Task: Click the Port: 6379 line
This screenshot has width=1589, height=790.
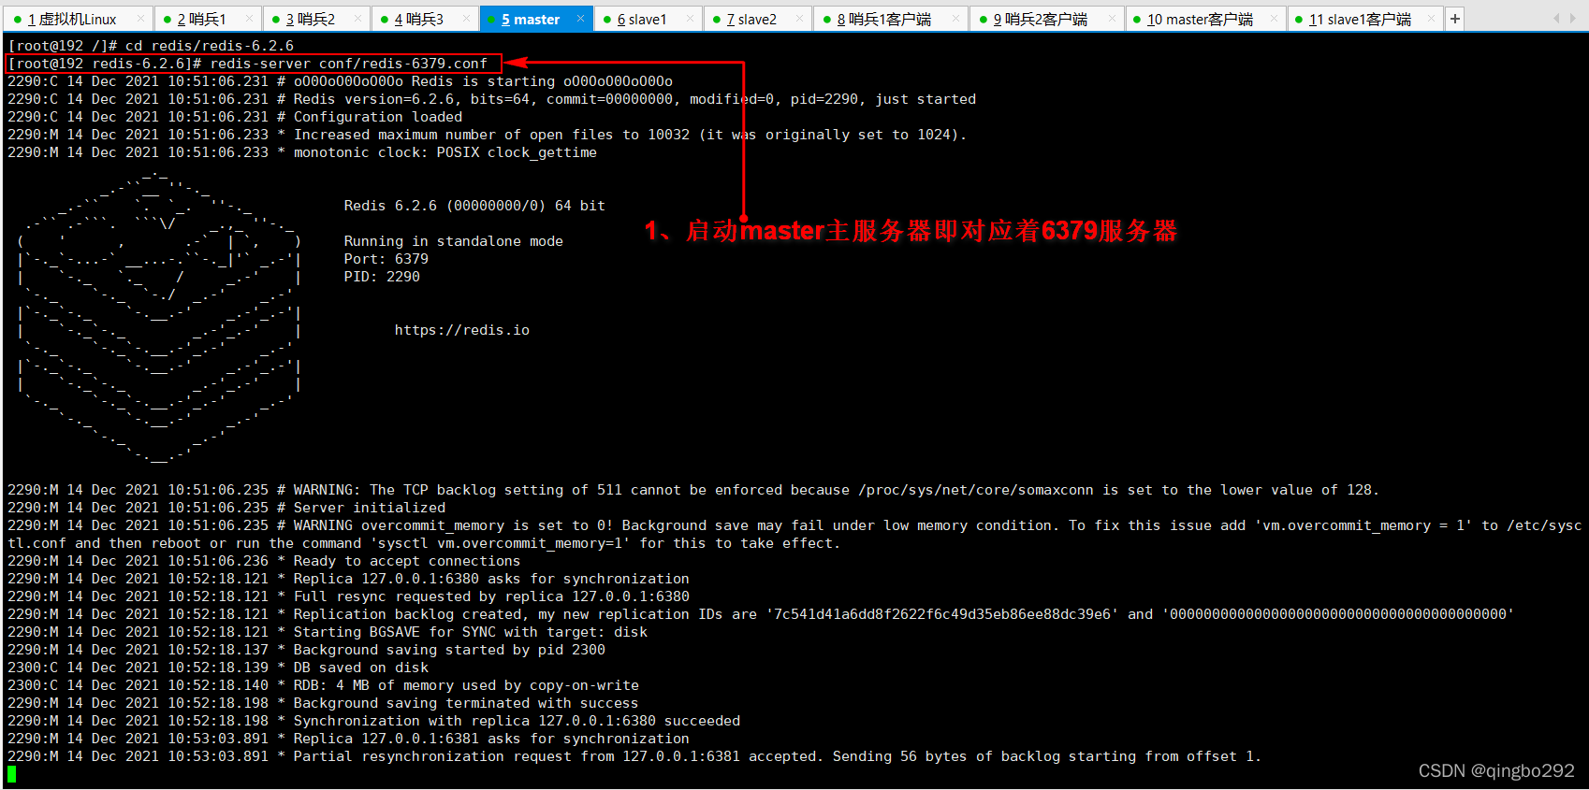Action: (x=386, y=259)
